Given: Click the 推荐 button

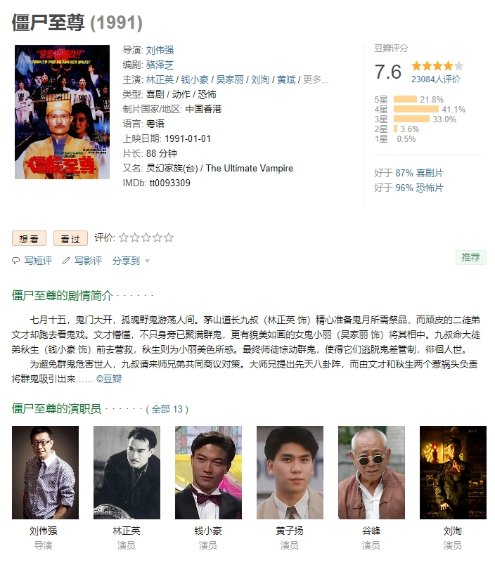Looking at the screenshot, I should (471, 257).
